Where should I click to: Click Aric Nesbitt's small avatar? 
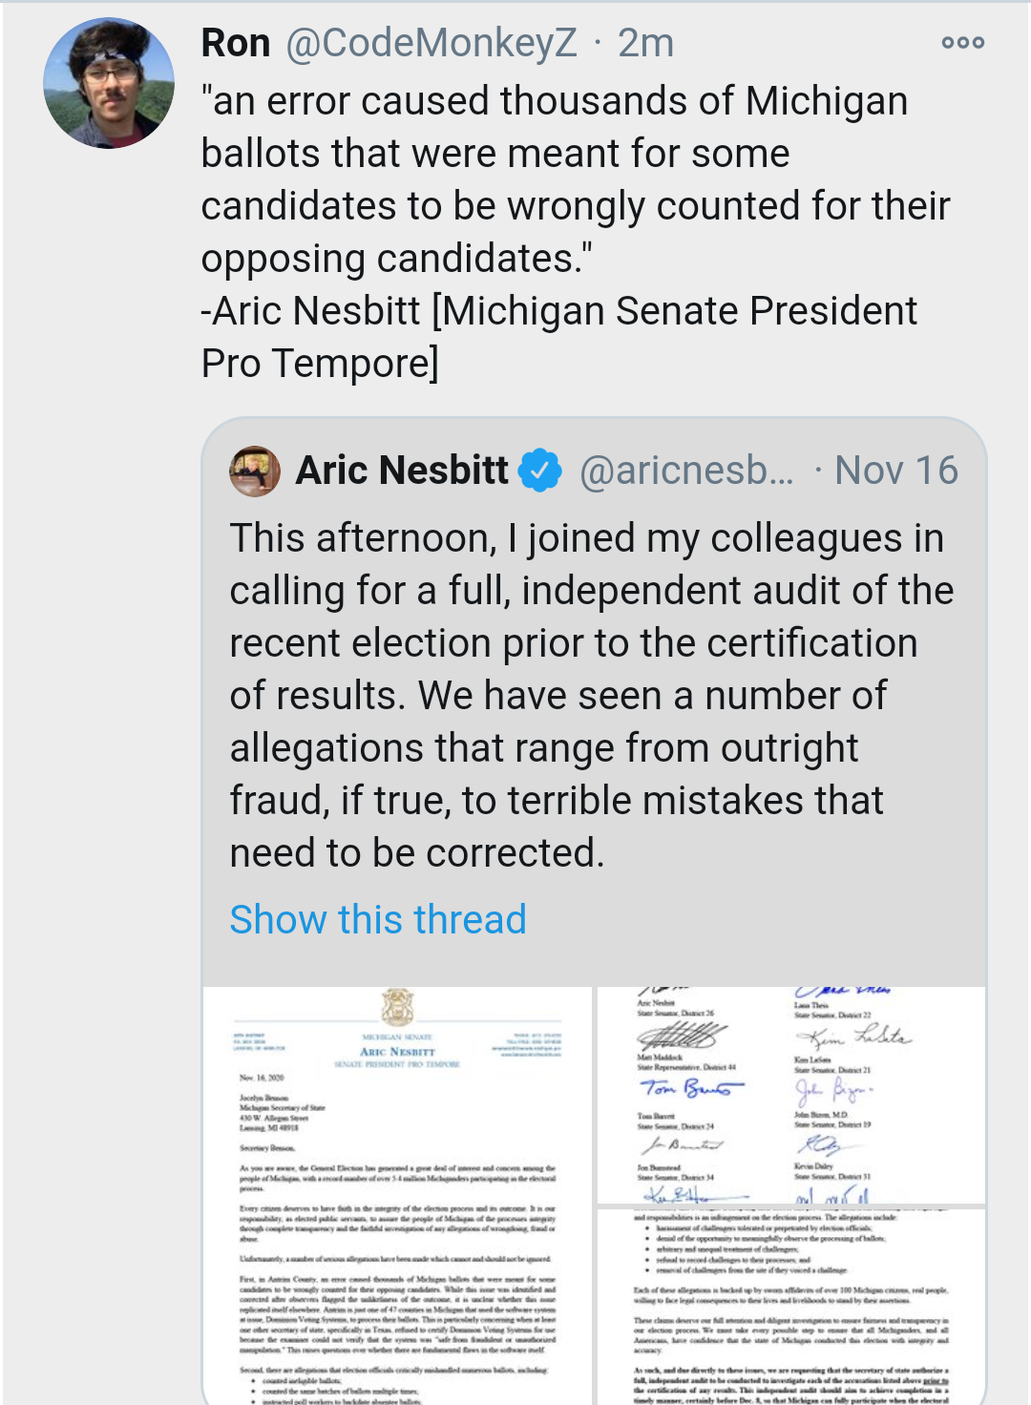[255, 471]
